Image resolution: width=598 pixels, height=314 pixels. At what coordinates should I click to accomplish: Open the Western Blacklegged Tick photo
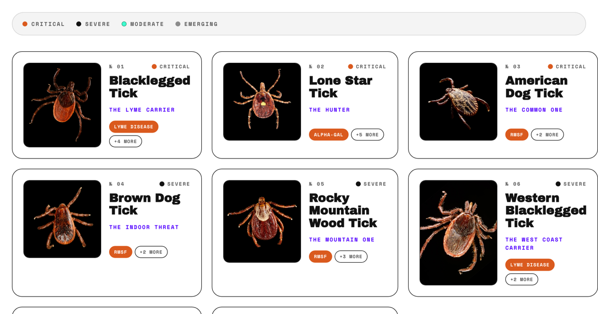(458, 233)
